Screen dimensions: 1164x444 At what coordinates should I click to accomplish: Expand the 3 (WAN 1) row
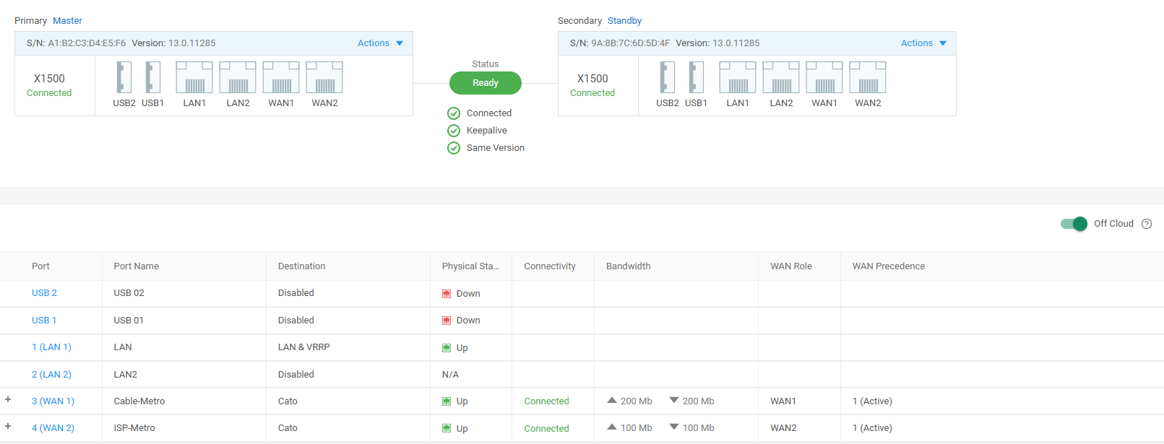pyautogui.click(x=8, y=400)
